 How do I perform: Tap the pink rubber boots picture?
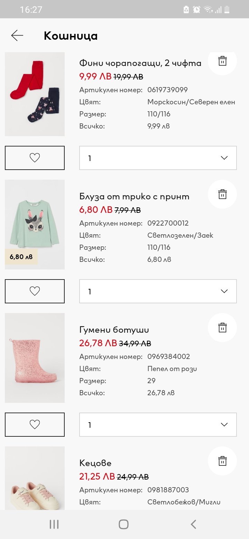click(35, 358)
